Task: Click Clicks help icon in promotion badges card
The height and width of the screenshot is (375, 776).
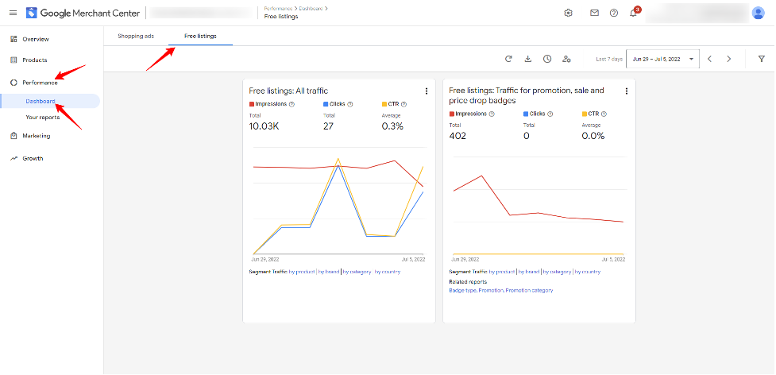Action: pyautogui.click(x=550, y=114)
